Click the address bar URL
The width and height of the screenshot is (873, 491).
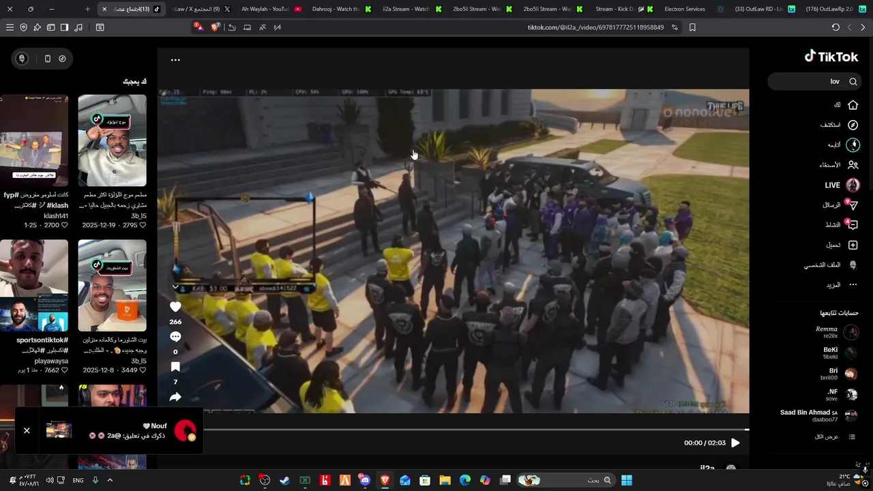[x=595, y=27]
